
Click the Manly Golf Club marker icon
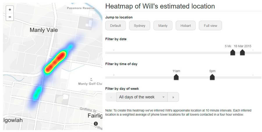pyautogui.click(x=91, y=79)
